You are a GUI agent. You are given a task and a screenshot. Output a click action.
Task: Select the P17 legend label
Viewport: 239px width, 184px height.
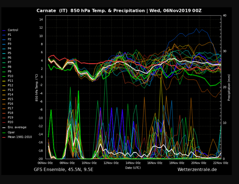pyautogui.click(x=10, y=108)
